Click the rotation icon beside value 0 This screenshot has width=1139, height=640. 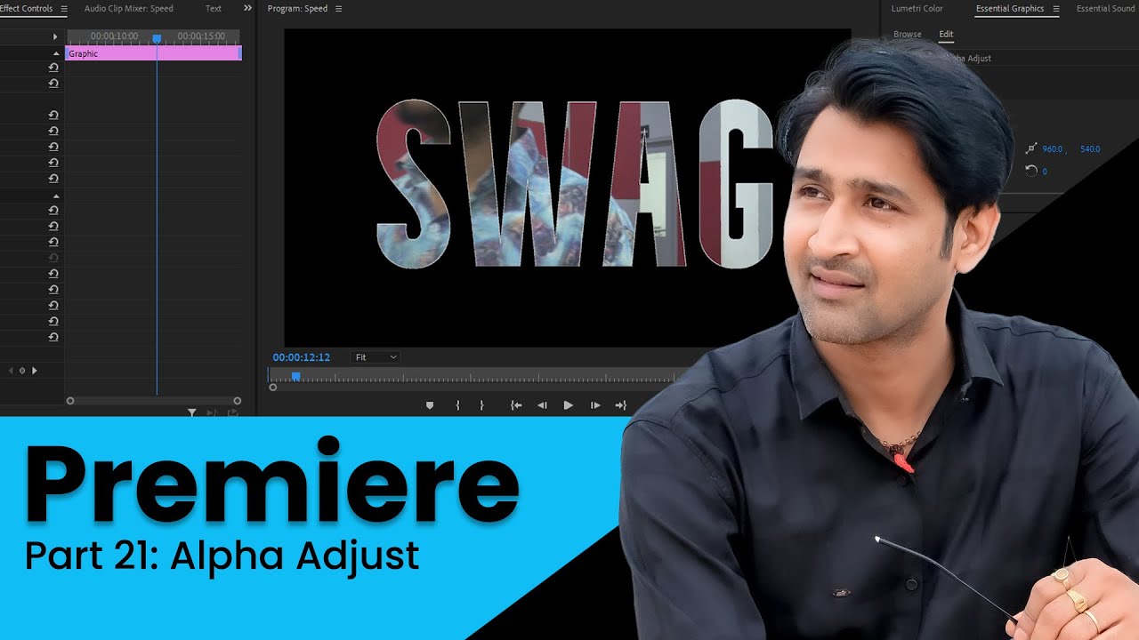tap(1031, 171)
